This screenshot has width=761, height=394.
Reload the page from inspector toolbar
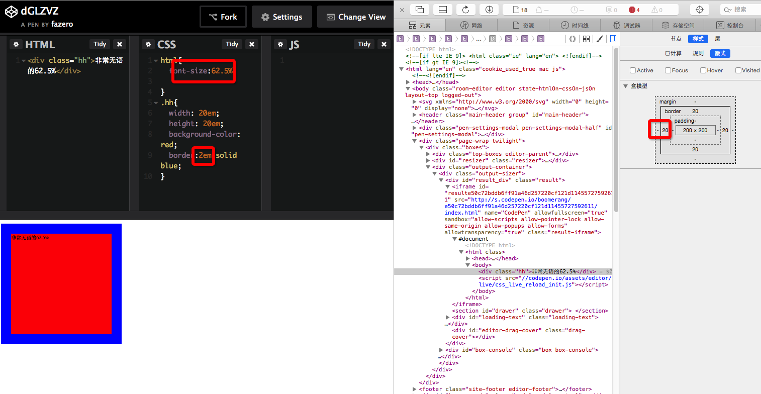466,10
